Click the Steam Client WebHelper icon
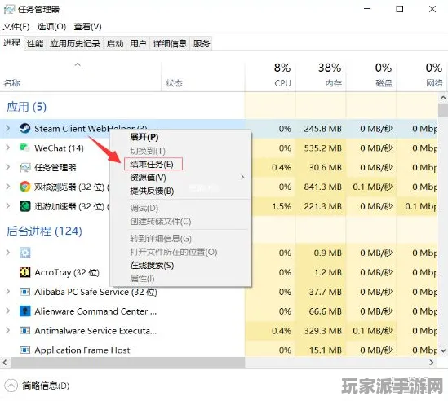This screenshot has width=448, height=401. (x=24, y=128)
